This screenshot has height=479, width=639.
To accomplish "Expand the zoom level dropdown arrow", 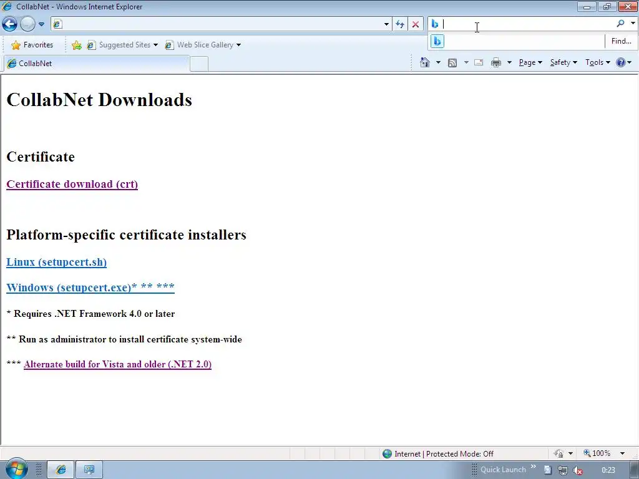I will (622, 453).
